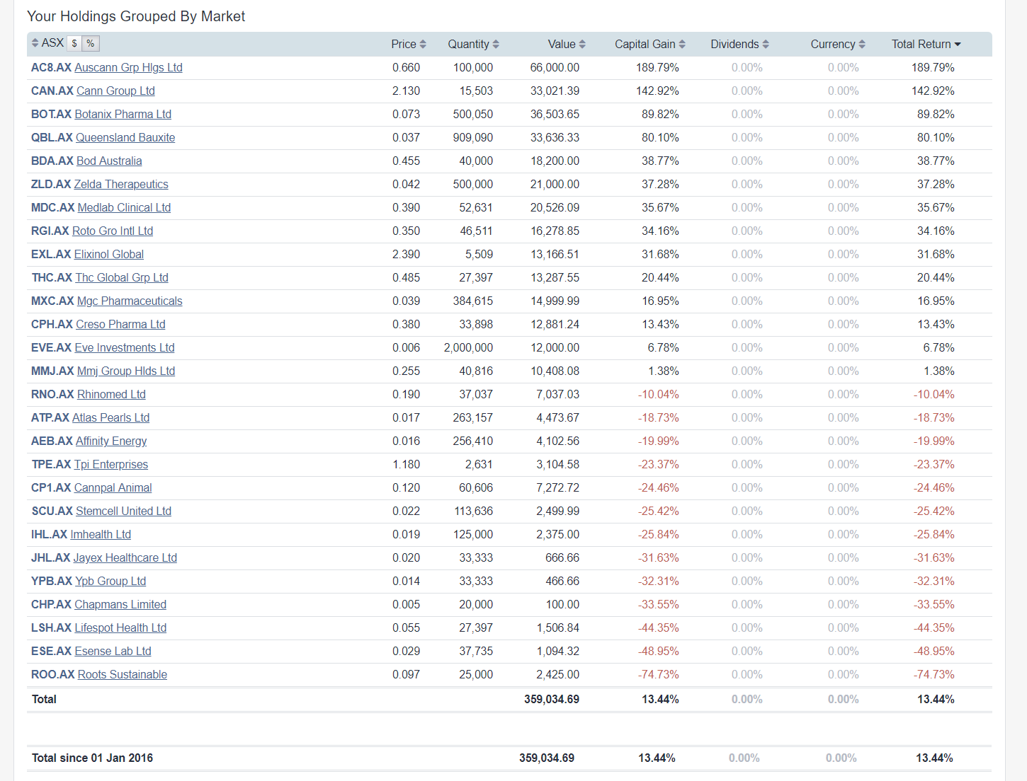Open the Zelda Therapeutics holding

point(121,184)
